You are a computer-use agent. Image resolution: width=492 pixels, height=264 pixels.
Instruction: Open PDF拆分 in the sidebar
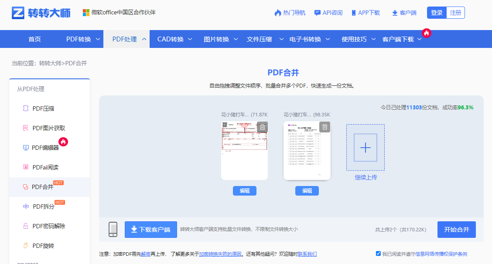click(x=44, y=206)
